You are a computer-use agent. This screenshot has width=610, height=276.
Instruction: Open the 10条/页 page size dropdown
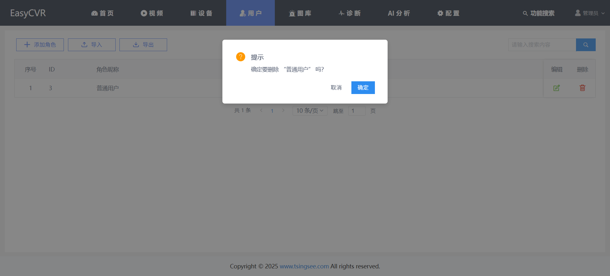tap(310, 111)
